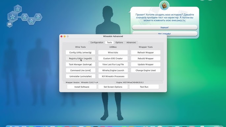Click Update Wrapper button
Screen dimensions: 226x127
click(x=146, y=64)
